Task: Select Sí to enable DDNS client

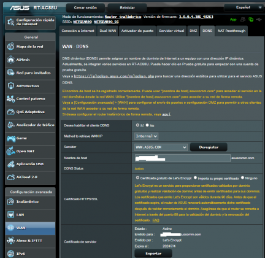Action: pos(137,125)
